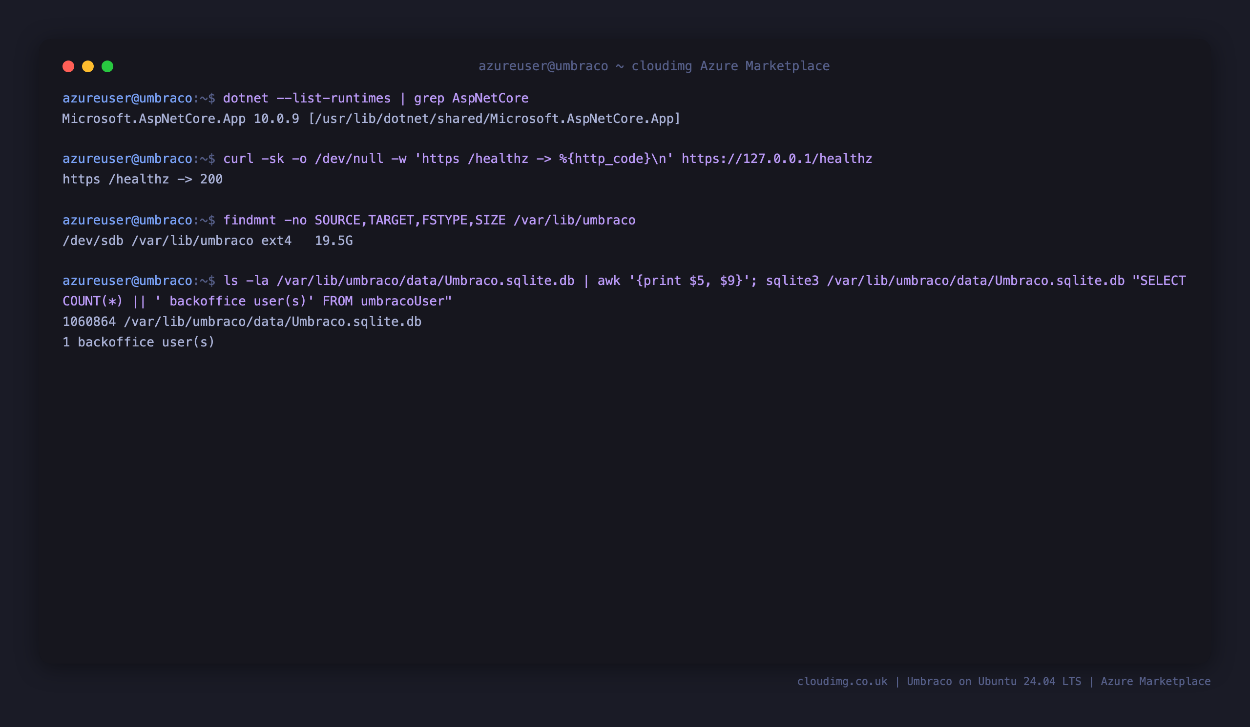The image size is (1250, 727).
Task: Select the '/dev/sdb /var/lib/umbraco ext4 19.5G' output
Action: pyautogui.click(x=208, y=241)
